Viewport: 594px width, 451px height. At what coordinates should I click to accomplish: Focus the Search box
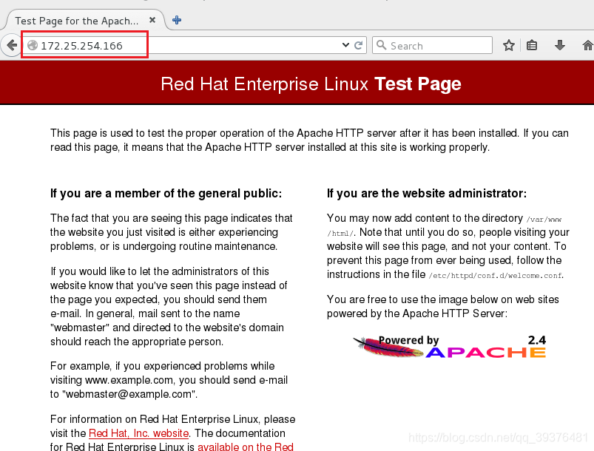(x=432, y=45)
